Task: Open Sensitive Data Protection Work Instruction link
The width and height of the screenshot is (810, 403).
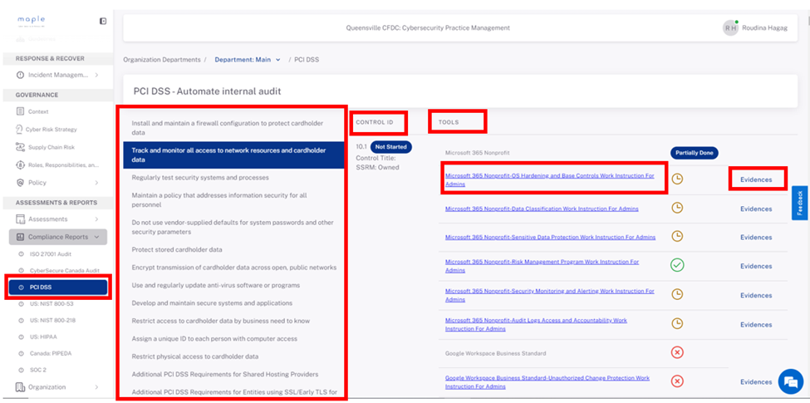Action: [x=550, y=237]
